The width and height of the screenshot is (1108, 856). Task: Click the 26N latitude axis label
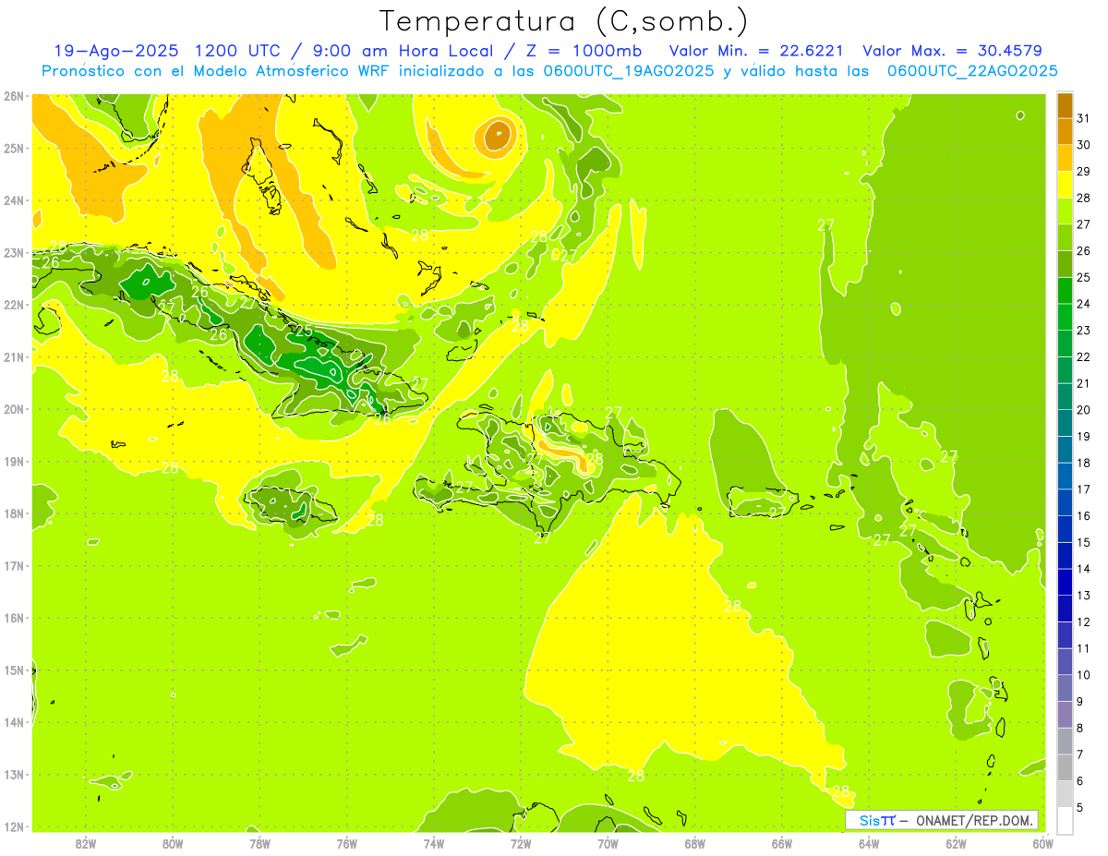coord(13,96)
